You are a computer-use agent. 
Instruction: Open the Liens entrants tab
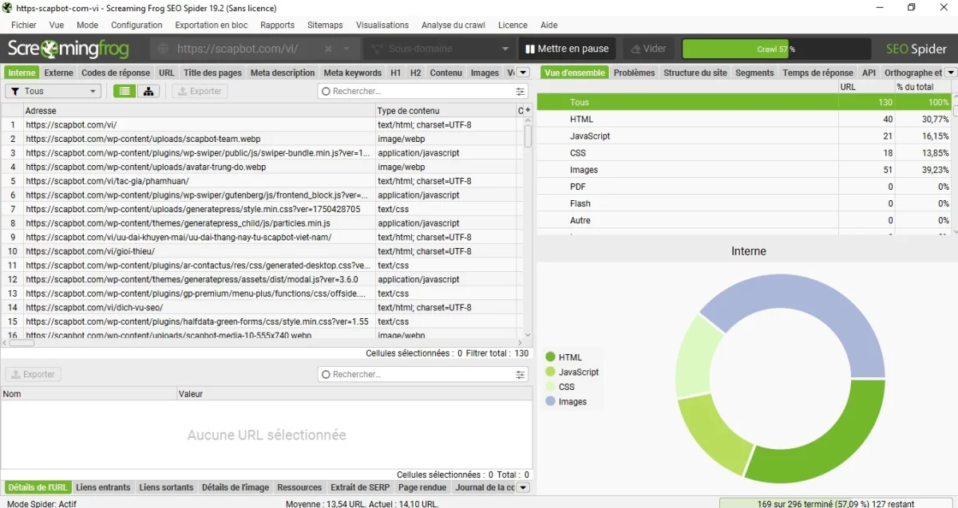pyautogui.click(x=103, y=487)
